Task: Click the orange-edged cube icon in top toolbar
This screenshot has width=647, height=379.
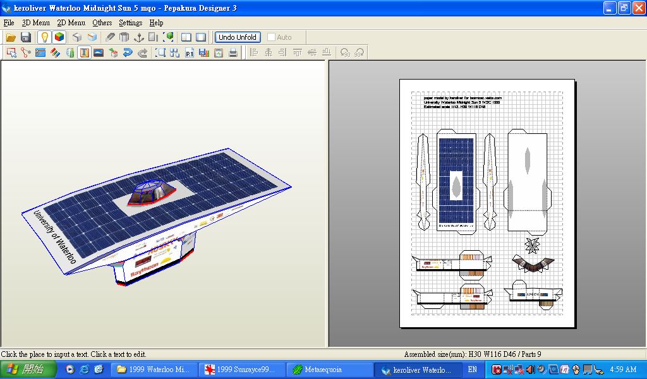Action: [x=92, y=37]
